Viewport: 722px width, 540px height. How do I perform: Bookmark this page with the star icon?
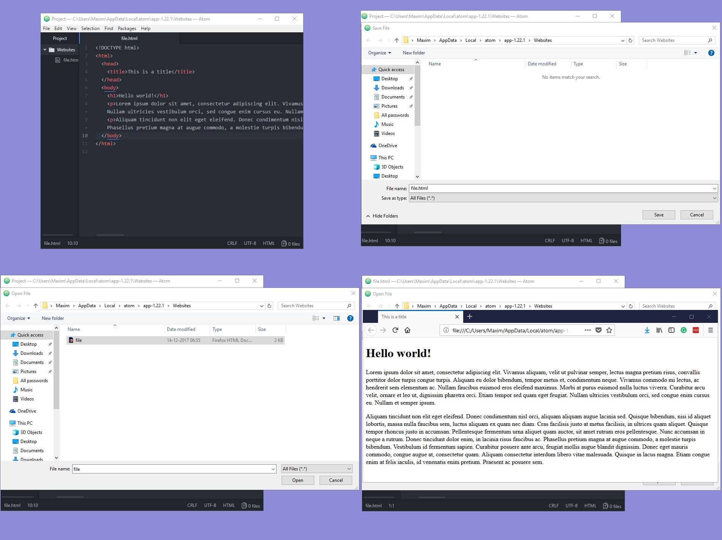click(609, 330)
